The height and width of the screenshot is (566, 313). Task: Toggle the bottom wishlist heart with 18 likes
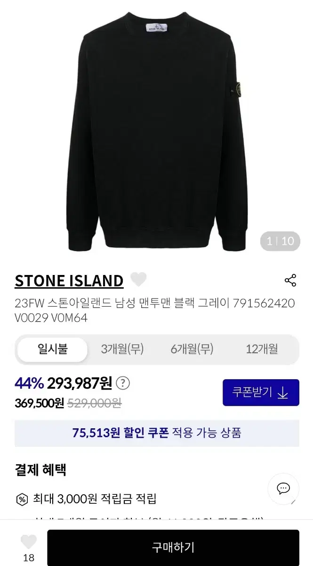tap(29, 541)
